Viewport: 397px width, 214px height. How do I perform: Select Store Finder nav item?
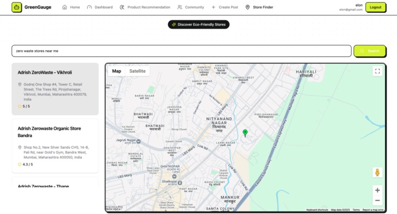(x=259, y=7)
